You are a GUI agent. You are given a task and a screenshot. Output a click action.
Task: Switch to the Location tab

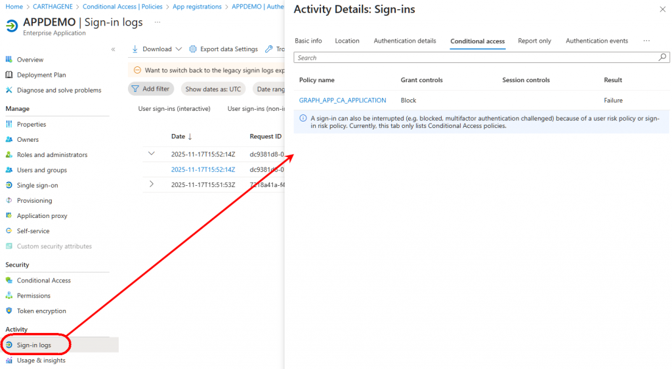pyautogui.click(x=347, y=41)
